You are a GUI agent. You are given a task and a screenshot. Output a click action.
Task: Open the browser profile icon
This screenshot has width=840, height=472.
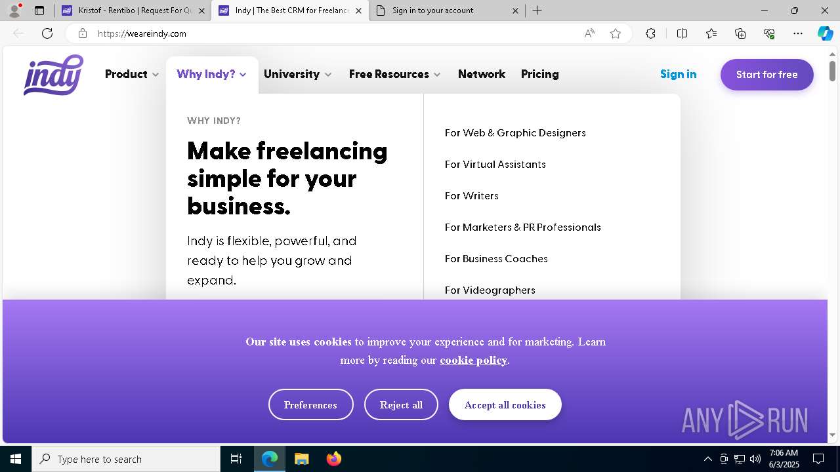tap(15, 10)
